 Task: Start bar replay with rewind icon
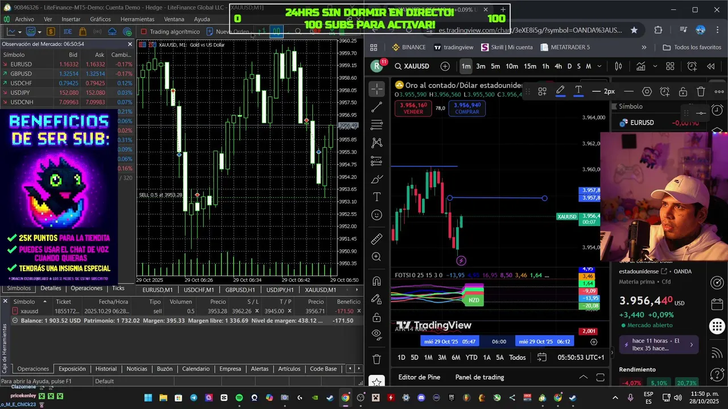[711, 66]
